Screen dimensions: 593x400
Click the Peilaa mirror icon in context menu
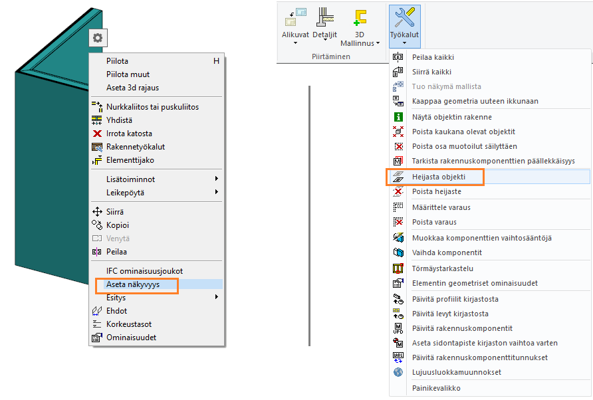click(96, 252)
